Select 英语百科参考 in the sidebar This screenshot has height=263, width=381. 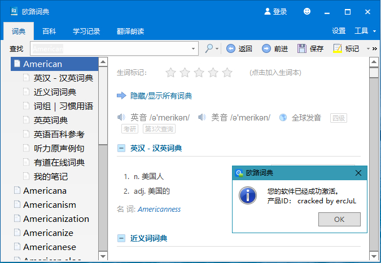pyautogui.click(x=59, y=134)
